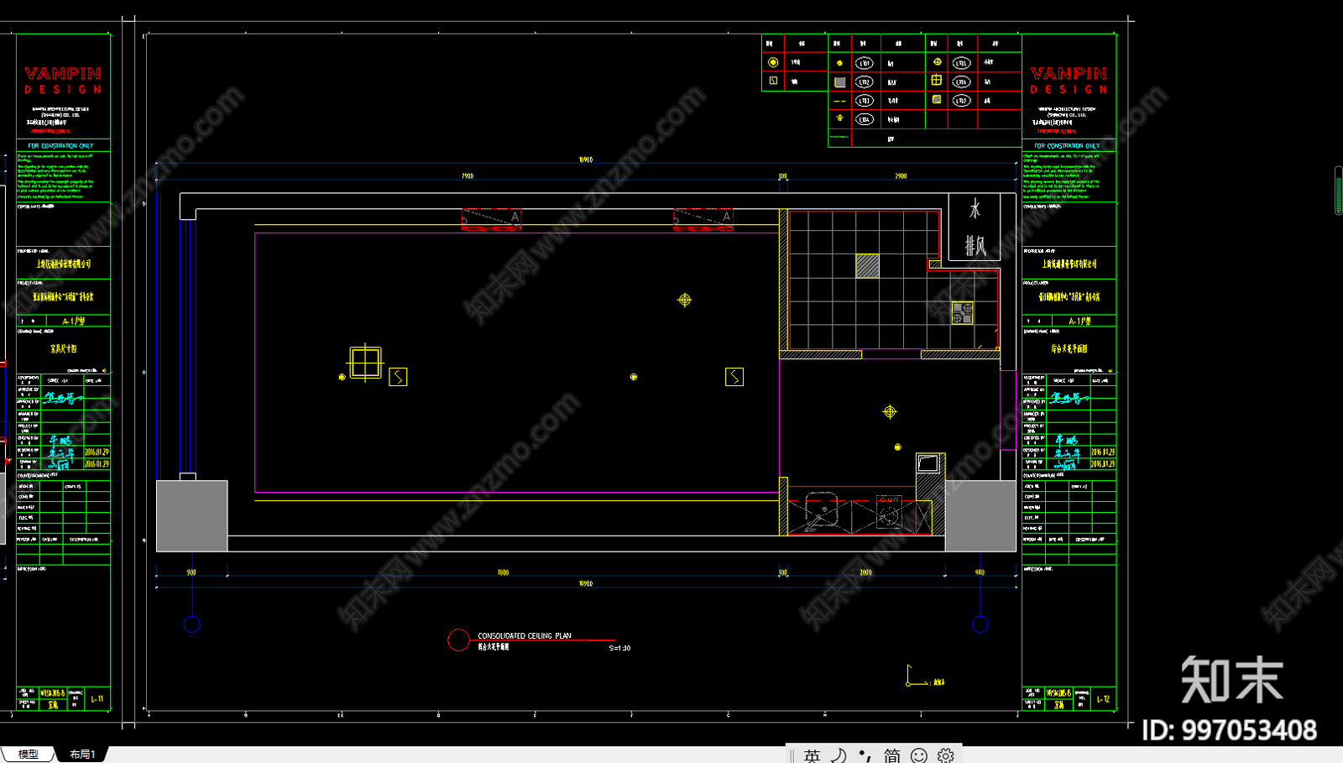Select the right boxed S-symbol in the main room

(x=734, y=377)
